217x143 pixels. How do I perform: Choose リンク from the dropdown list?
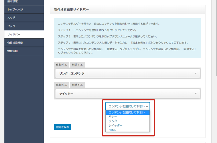pyautogui.click(x=113, y=121)
